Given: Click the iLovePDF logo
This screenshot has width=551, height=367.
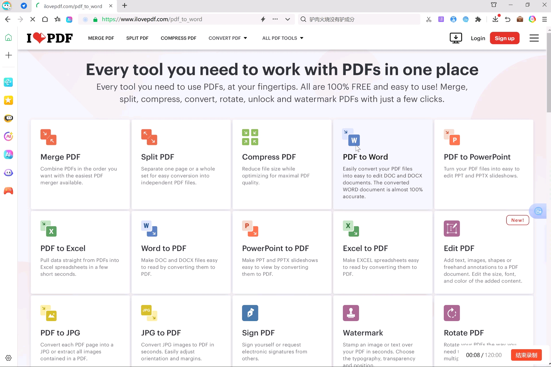Looking at the screenshot, I should click(x=50, y=38).
